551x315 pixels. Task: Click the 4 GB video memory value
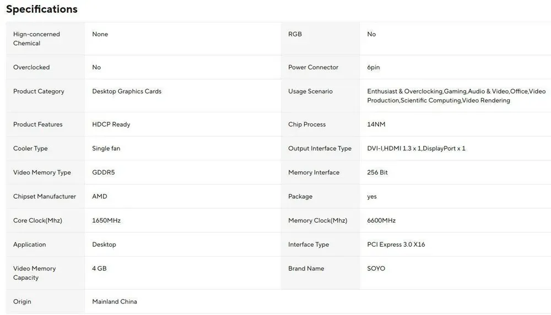[x=99, y=269]
